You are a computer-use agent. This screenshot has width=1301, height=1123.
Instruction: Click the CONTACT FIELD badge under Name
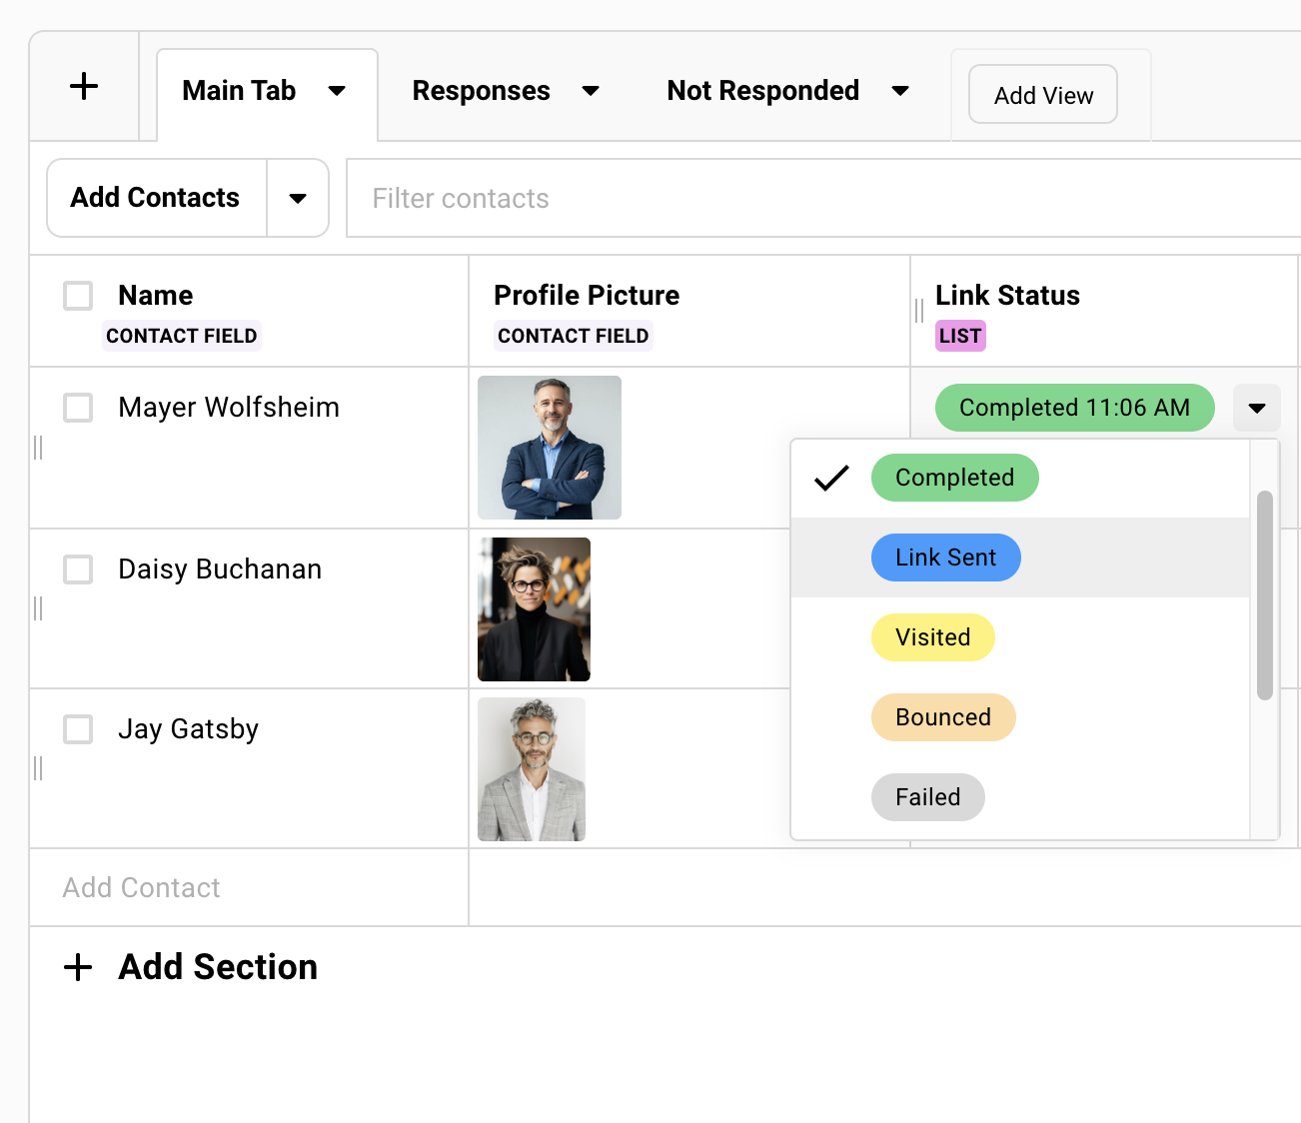pos(182,336)
